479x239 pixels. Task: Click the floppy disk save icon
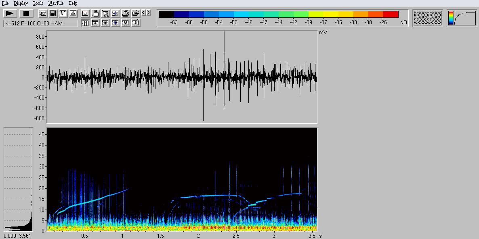click(x=53, y=13)
